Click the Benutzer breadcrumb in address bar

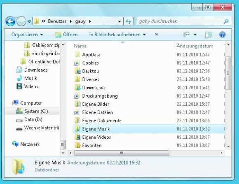tap(57, 21)
